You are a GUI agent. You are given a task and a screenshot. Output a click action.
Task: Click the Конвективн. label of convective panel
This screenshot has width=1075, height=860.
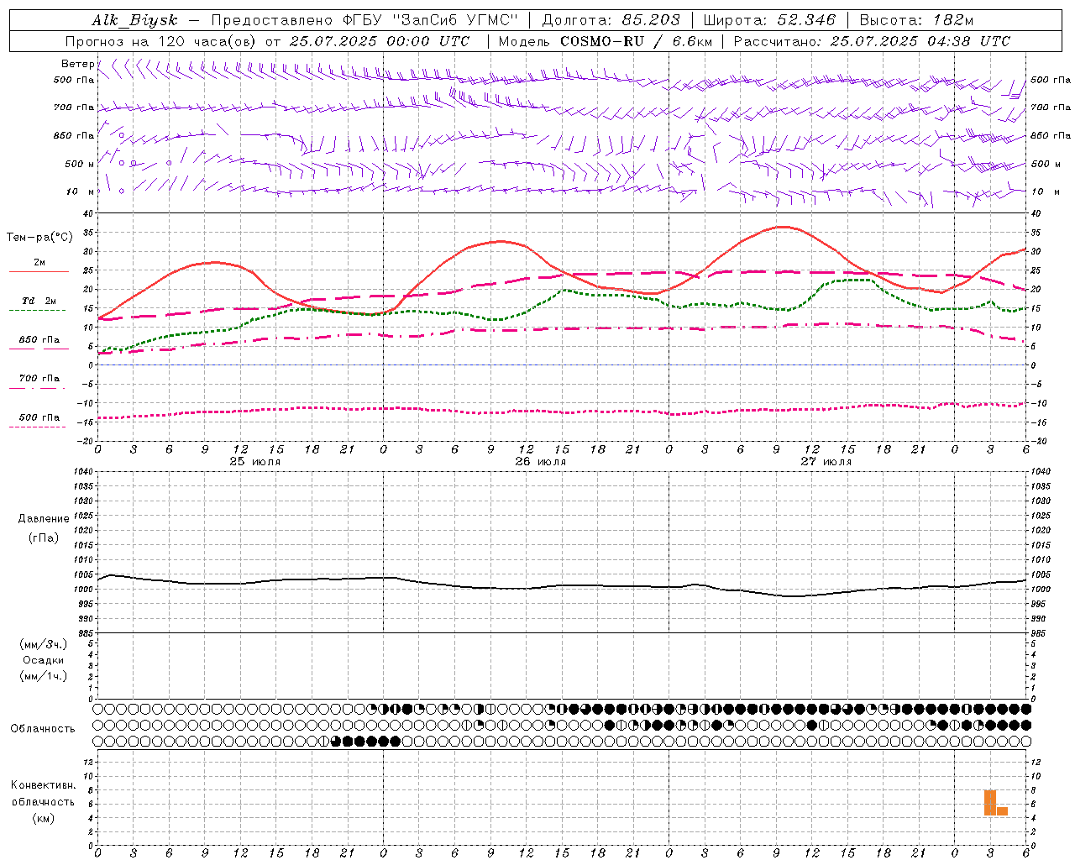[43, 785]
